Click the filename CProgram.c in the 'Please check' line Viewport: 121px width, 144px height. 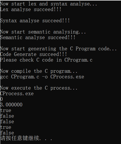[78, 60]
